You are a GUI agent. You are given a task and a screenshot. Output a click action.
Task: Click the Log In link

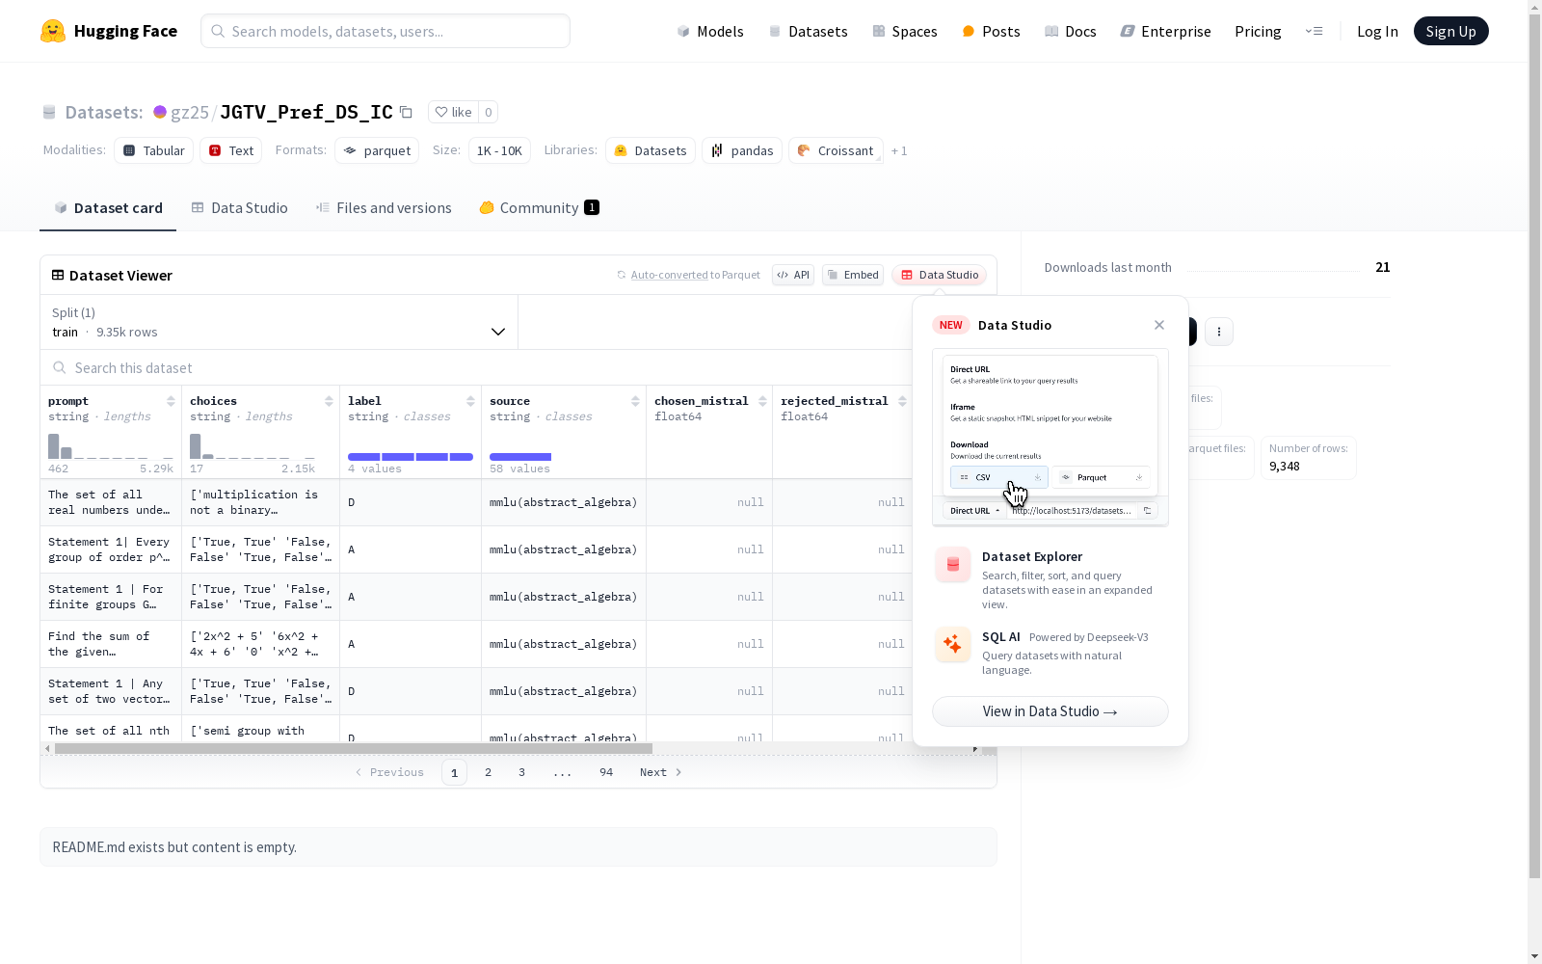(x=1377, y=31)
